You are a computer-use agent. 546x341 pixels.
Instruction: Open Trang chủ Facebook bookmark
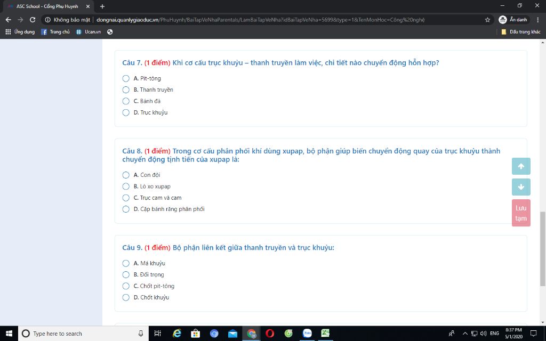pyautogui.click(x=55, y=31)
